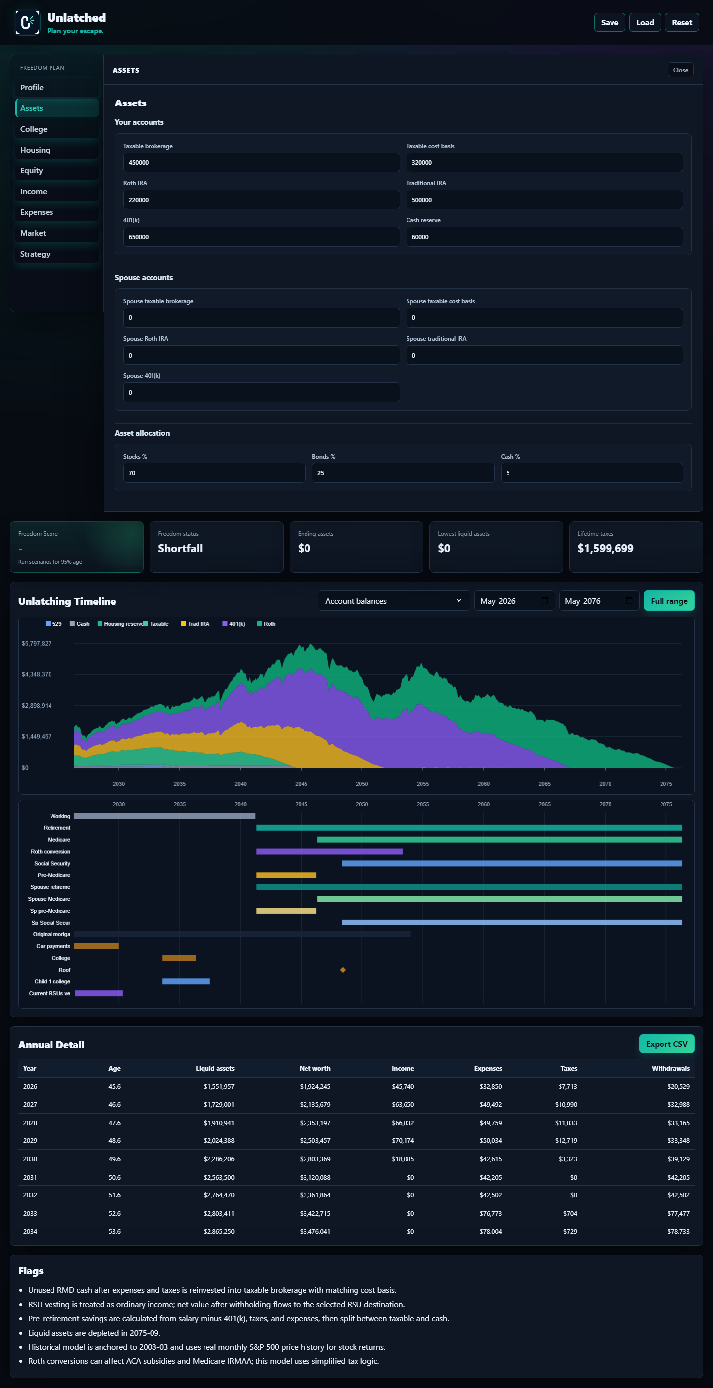713x1388 pixels.
Task: Edit the Taxable cost basis field
Action: click(544, 162)
